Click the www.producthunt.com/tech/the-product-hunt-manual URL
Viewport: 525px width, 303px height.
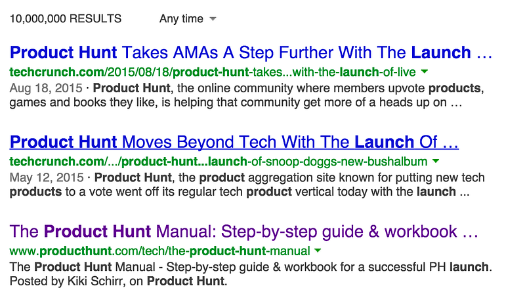tap(160, 251)
